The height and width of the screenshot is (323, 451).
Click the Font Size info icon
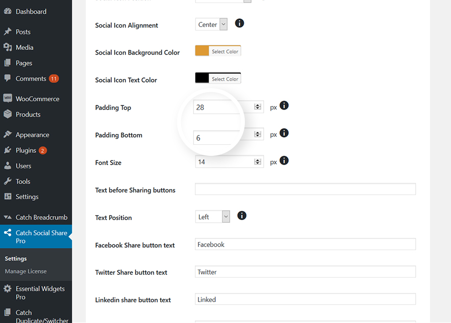click(284, 160)
